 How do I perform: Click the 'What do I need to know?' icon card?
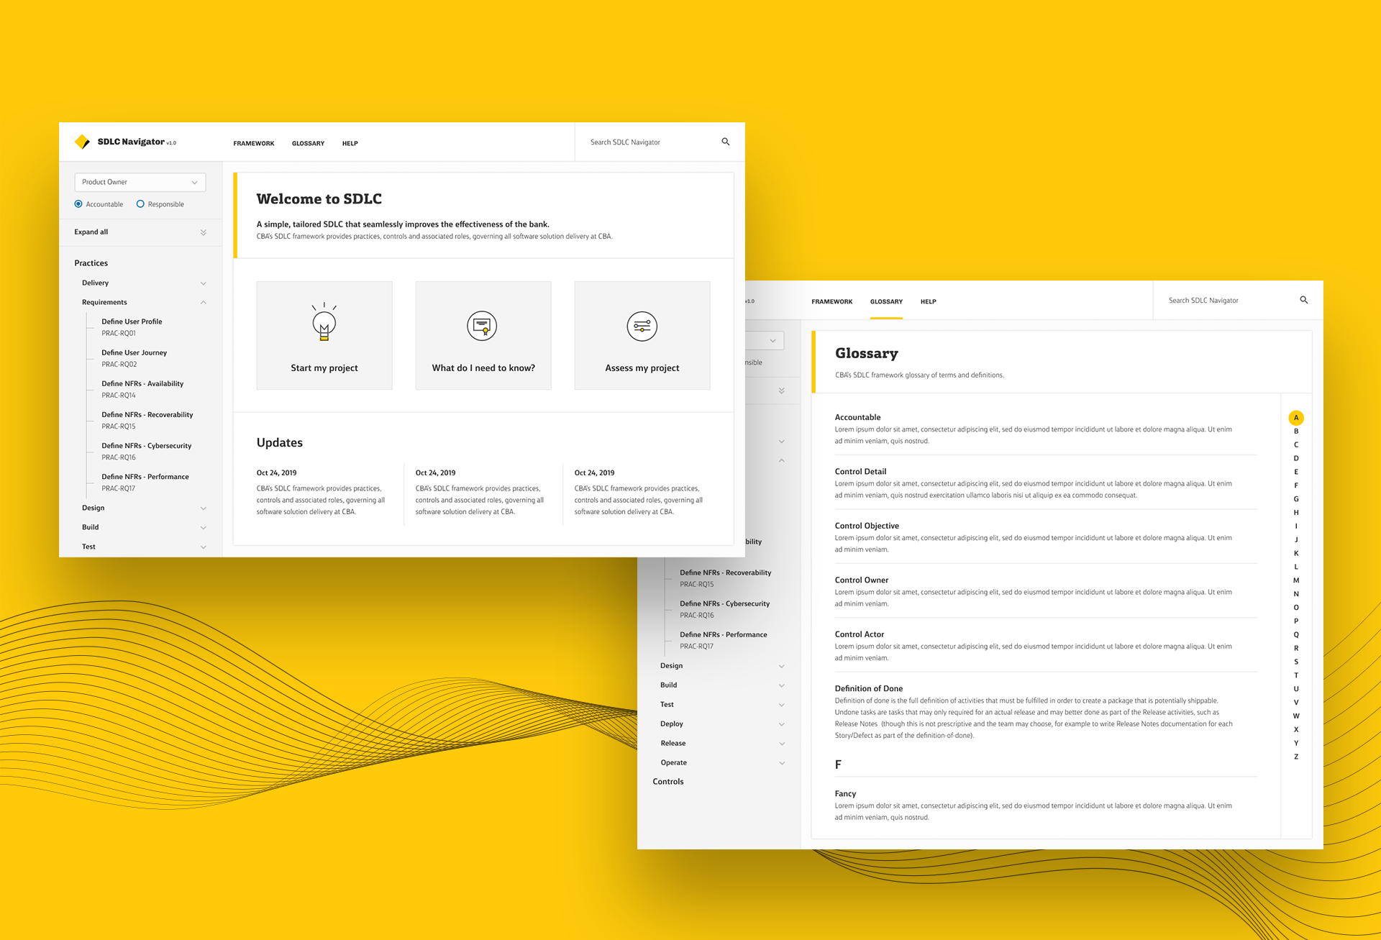point(484,337)
